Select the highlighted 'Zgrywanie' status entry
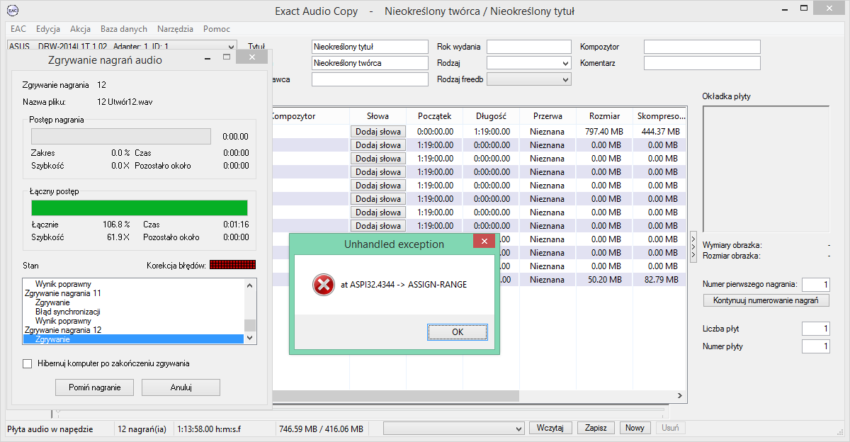850x442 pixels. click(133, 339)
